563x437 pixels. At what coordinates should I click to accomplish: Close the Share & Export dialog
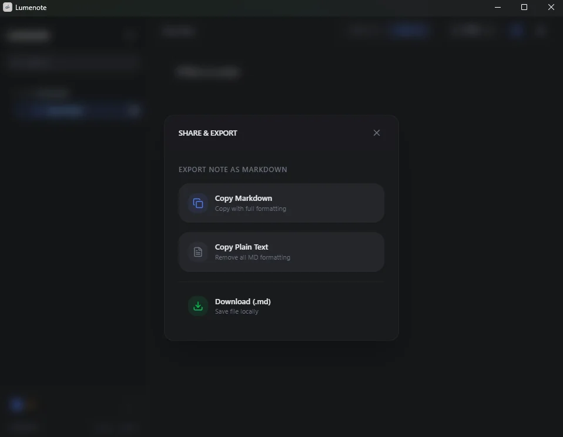[377, 133]
